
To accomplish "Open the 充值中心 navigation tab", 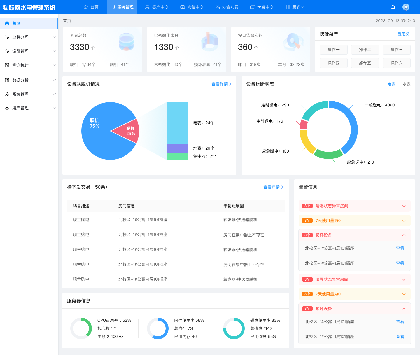I will click(x=192, y=7).
